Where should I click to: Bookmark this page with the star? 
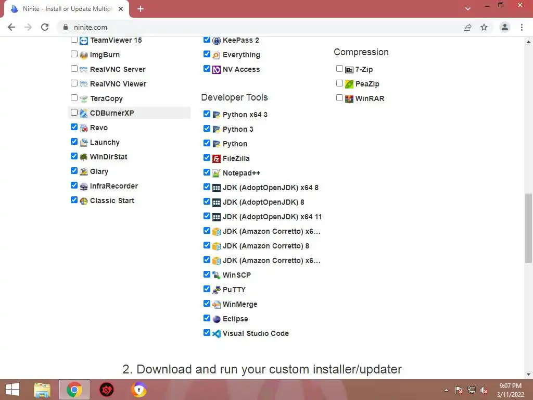click(x=484, y=27)
